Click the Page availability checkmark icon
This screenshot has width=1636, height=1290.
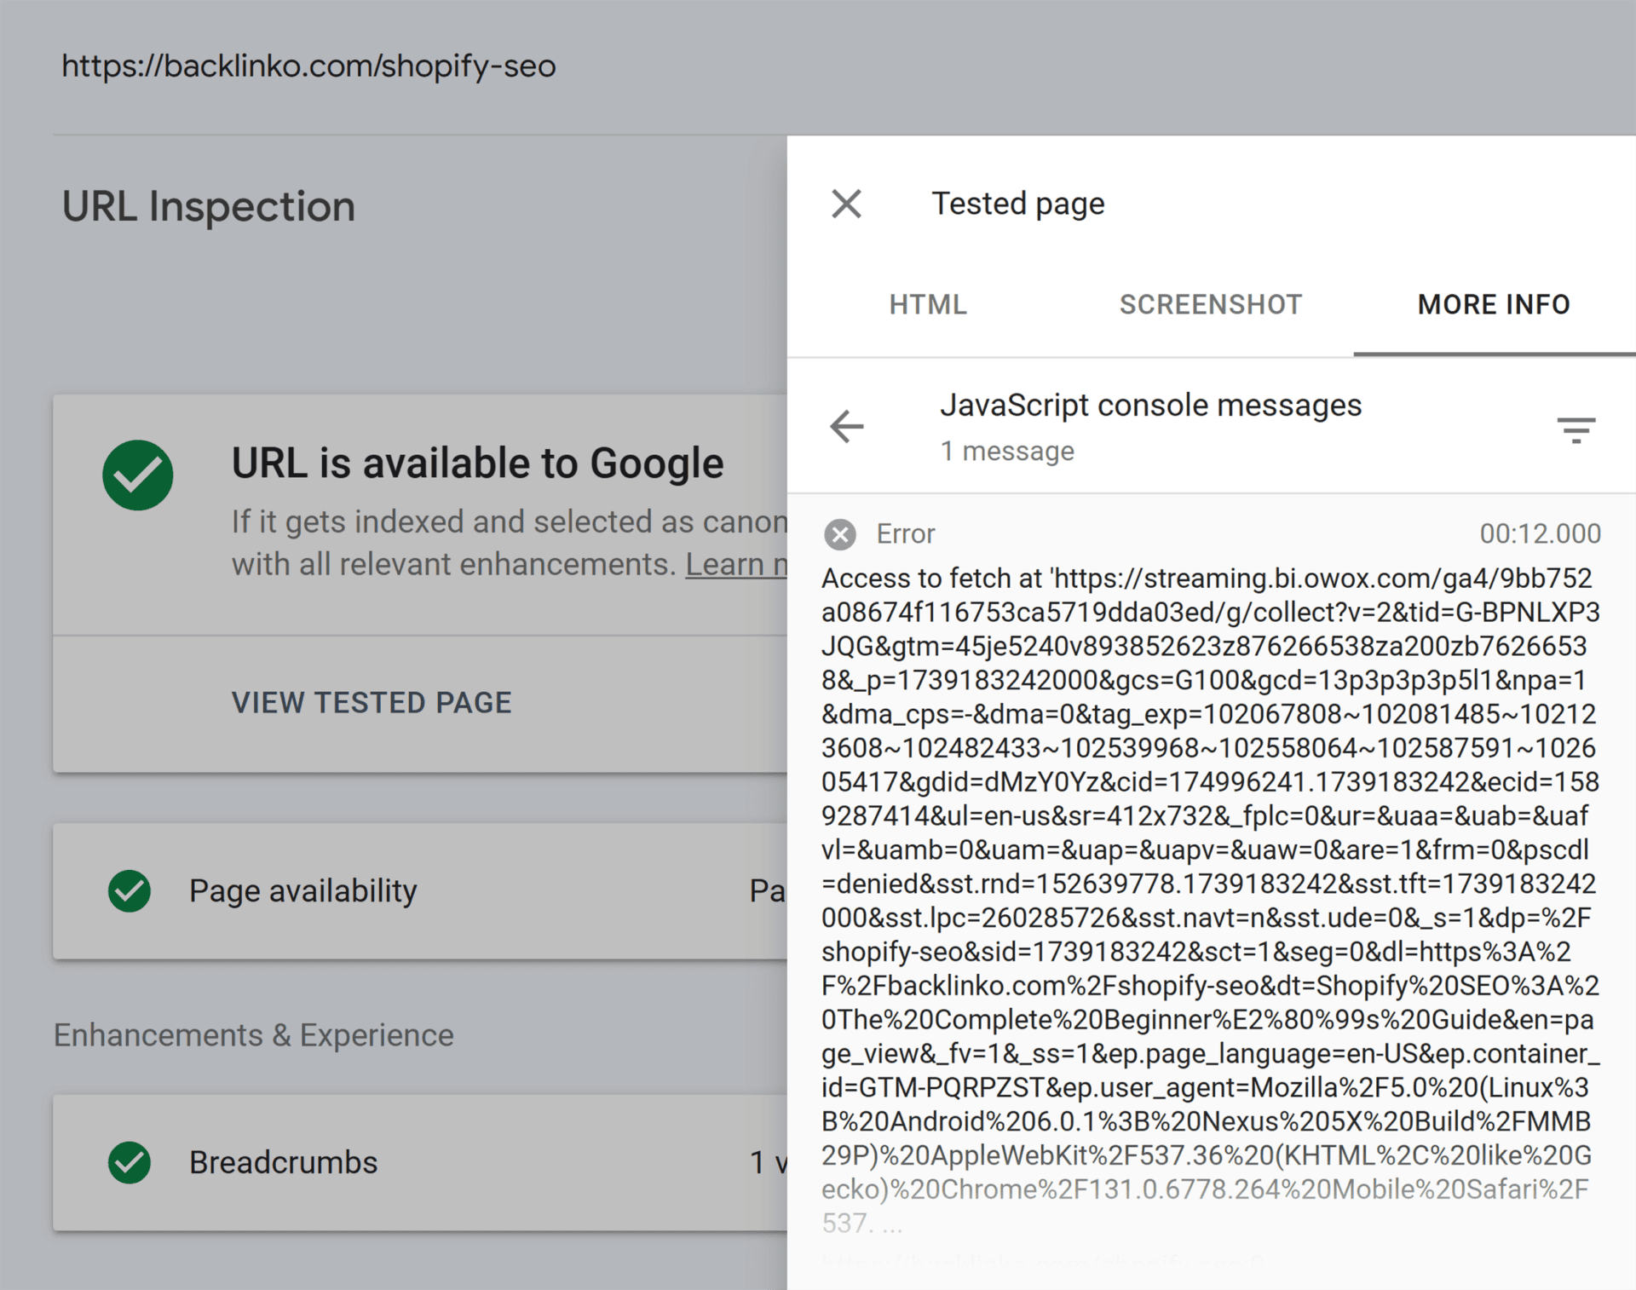coord(130,891)
